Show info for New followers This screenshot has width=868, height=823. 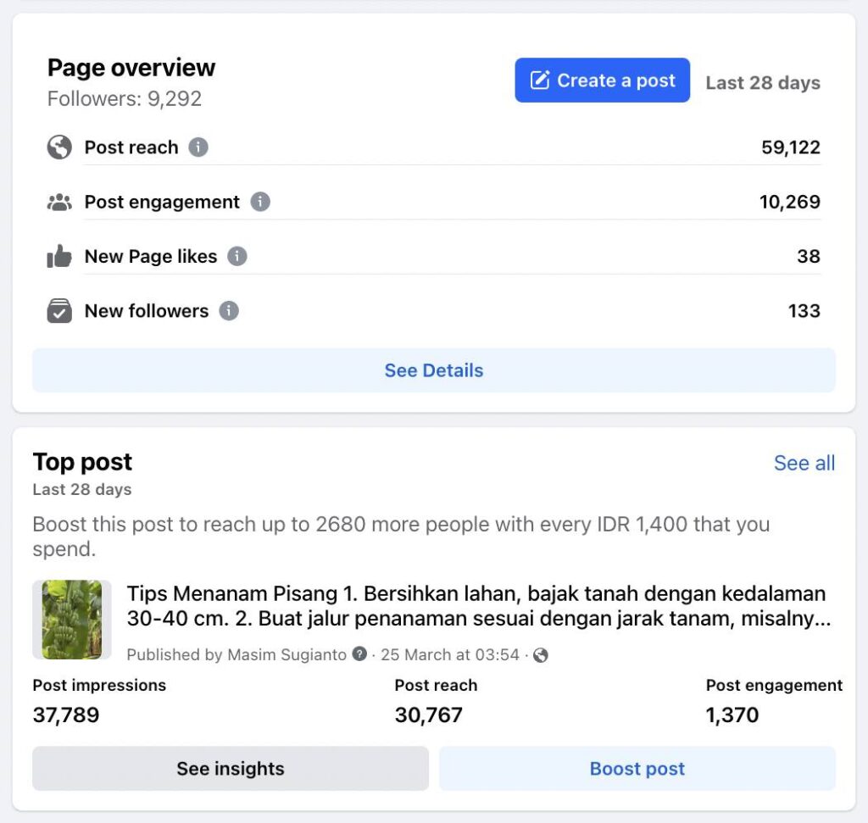[x=229, y=311]
